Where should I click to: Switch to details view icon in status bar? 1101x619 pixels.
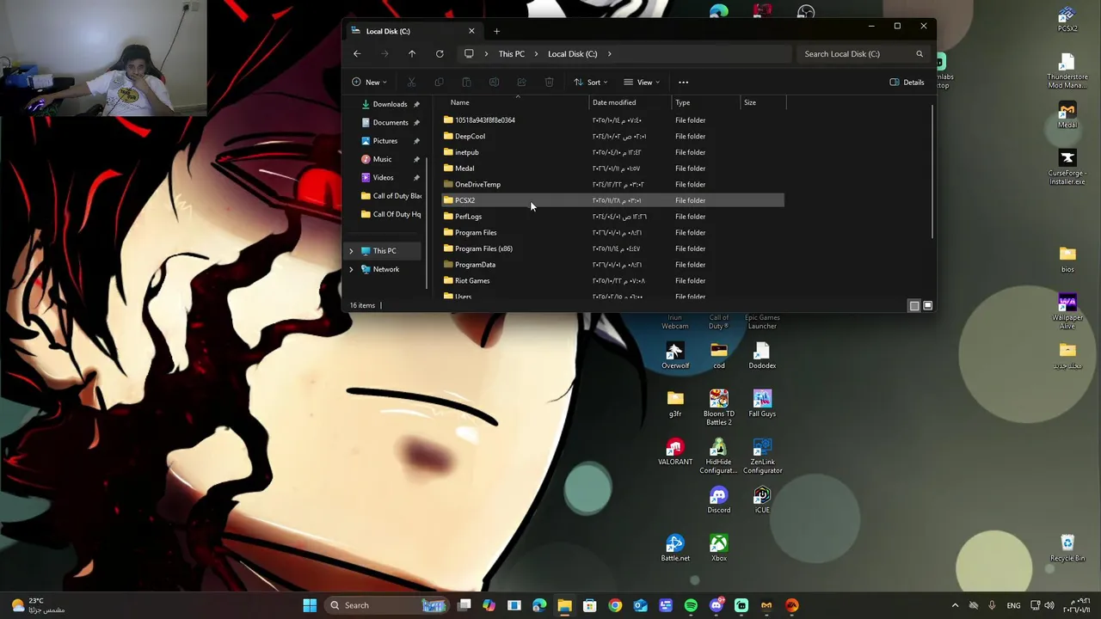click(x=914, y=305)
